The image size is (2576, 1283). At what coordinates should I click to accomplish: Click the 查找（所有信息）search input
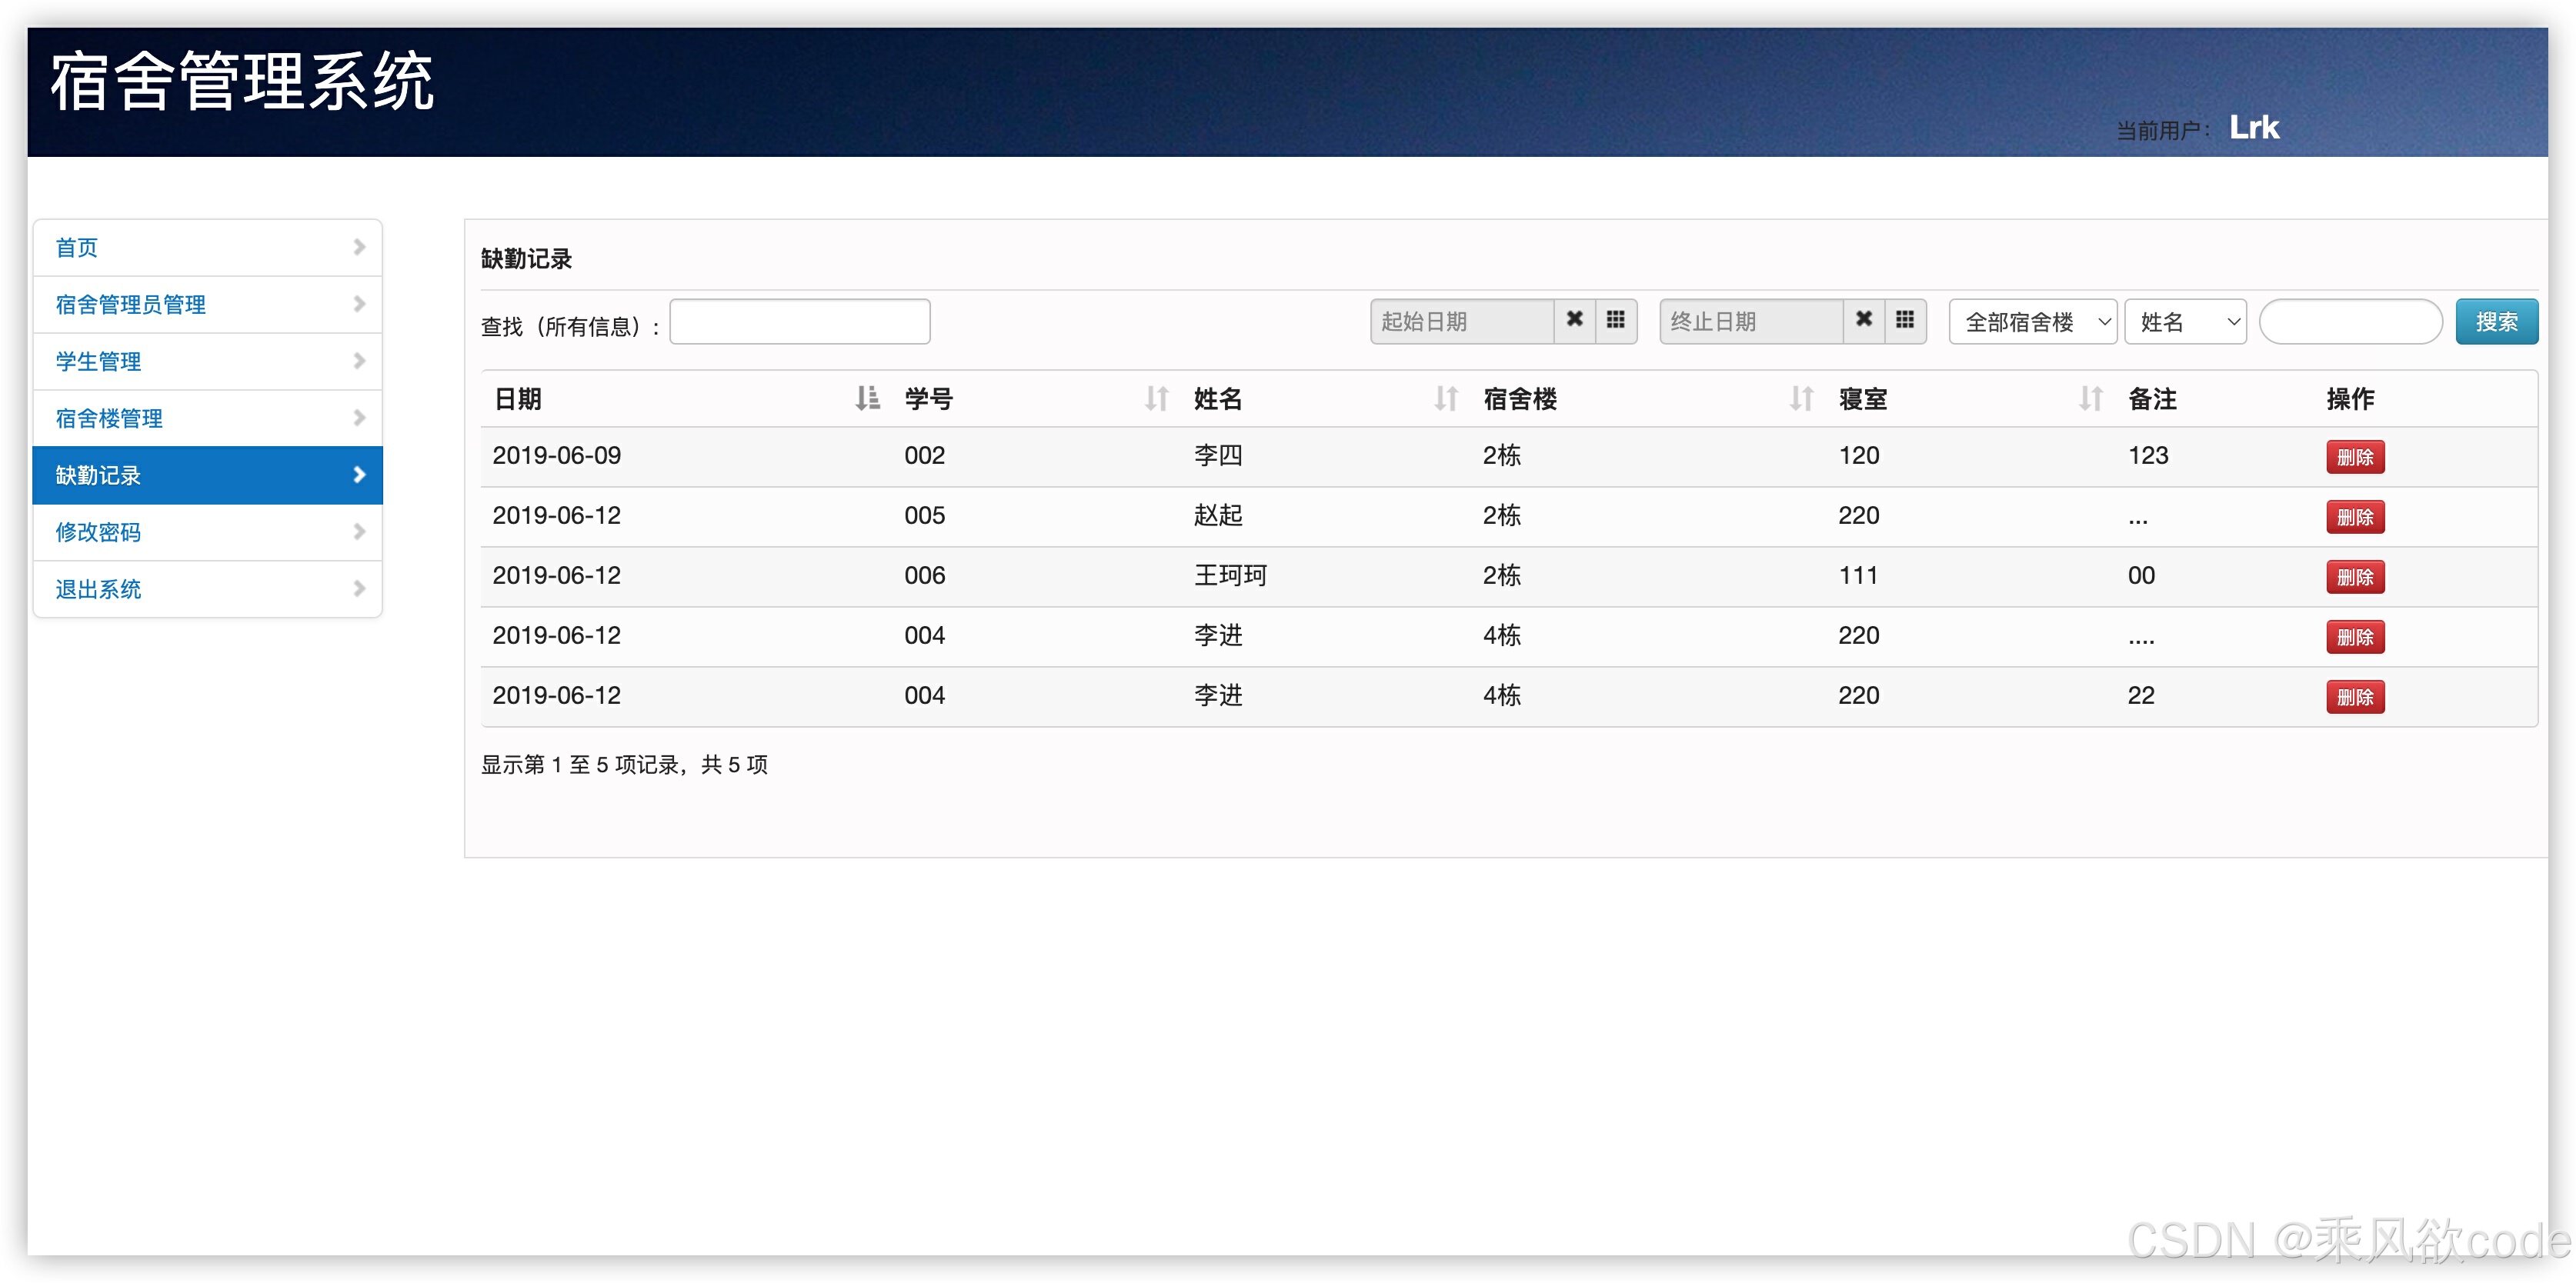[x=799, y=322]
